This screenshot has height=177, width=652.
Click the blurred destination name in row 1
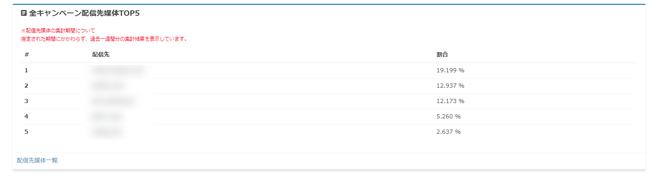coord(118,70)
